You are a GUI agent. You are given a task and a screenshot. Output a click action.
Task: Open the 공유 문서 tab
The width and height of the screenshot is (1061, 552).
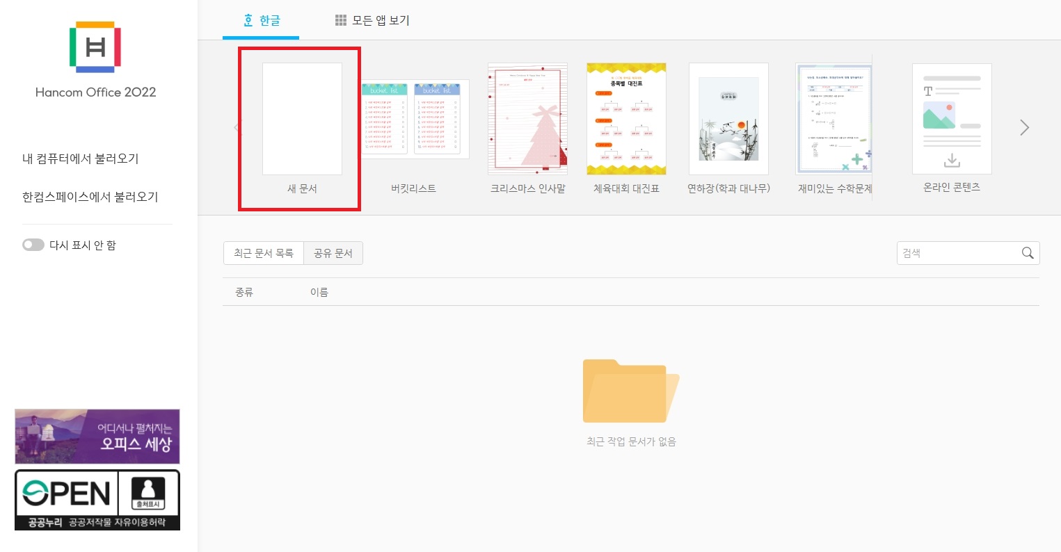pos(333,253)
